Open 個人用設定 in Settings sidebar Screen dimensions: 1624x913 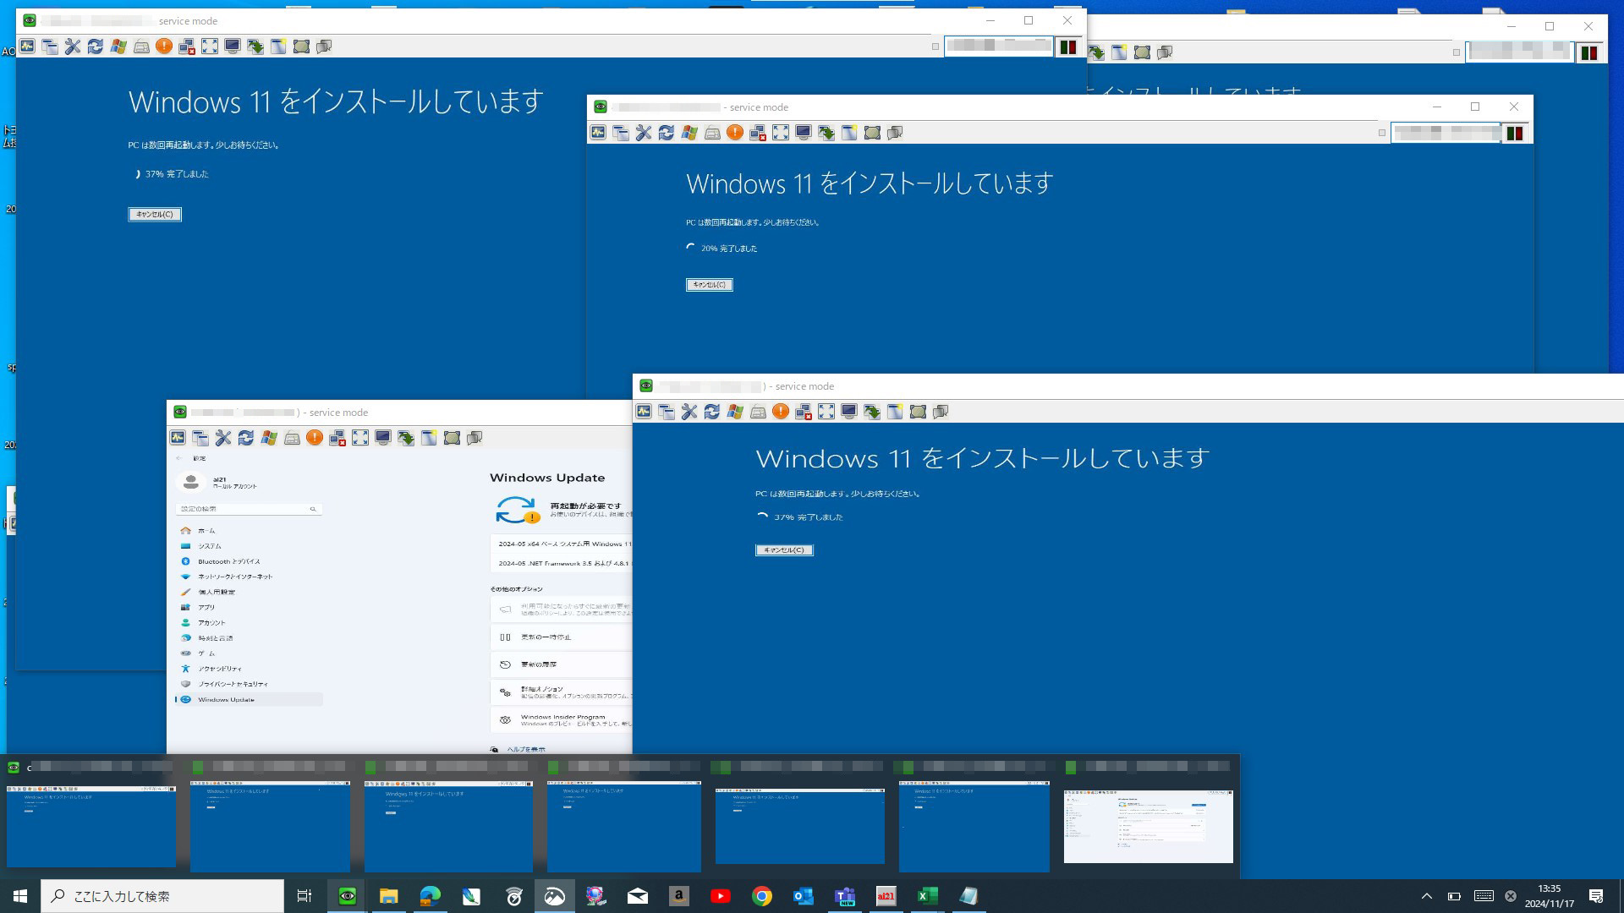249,592
